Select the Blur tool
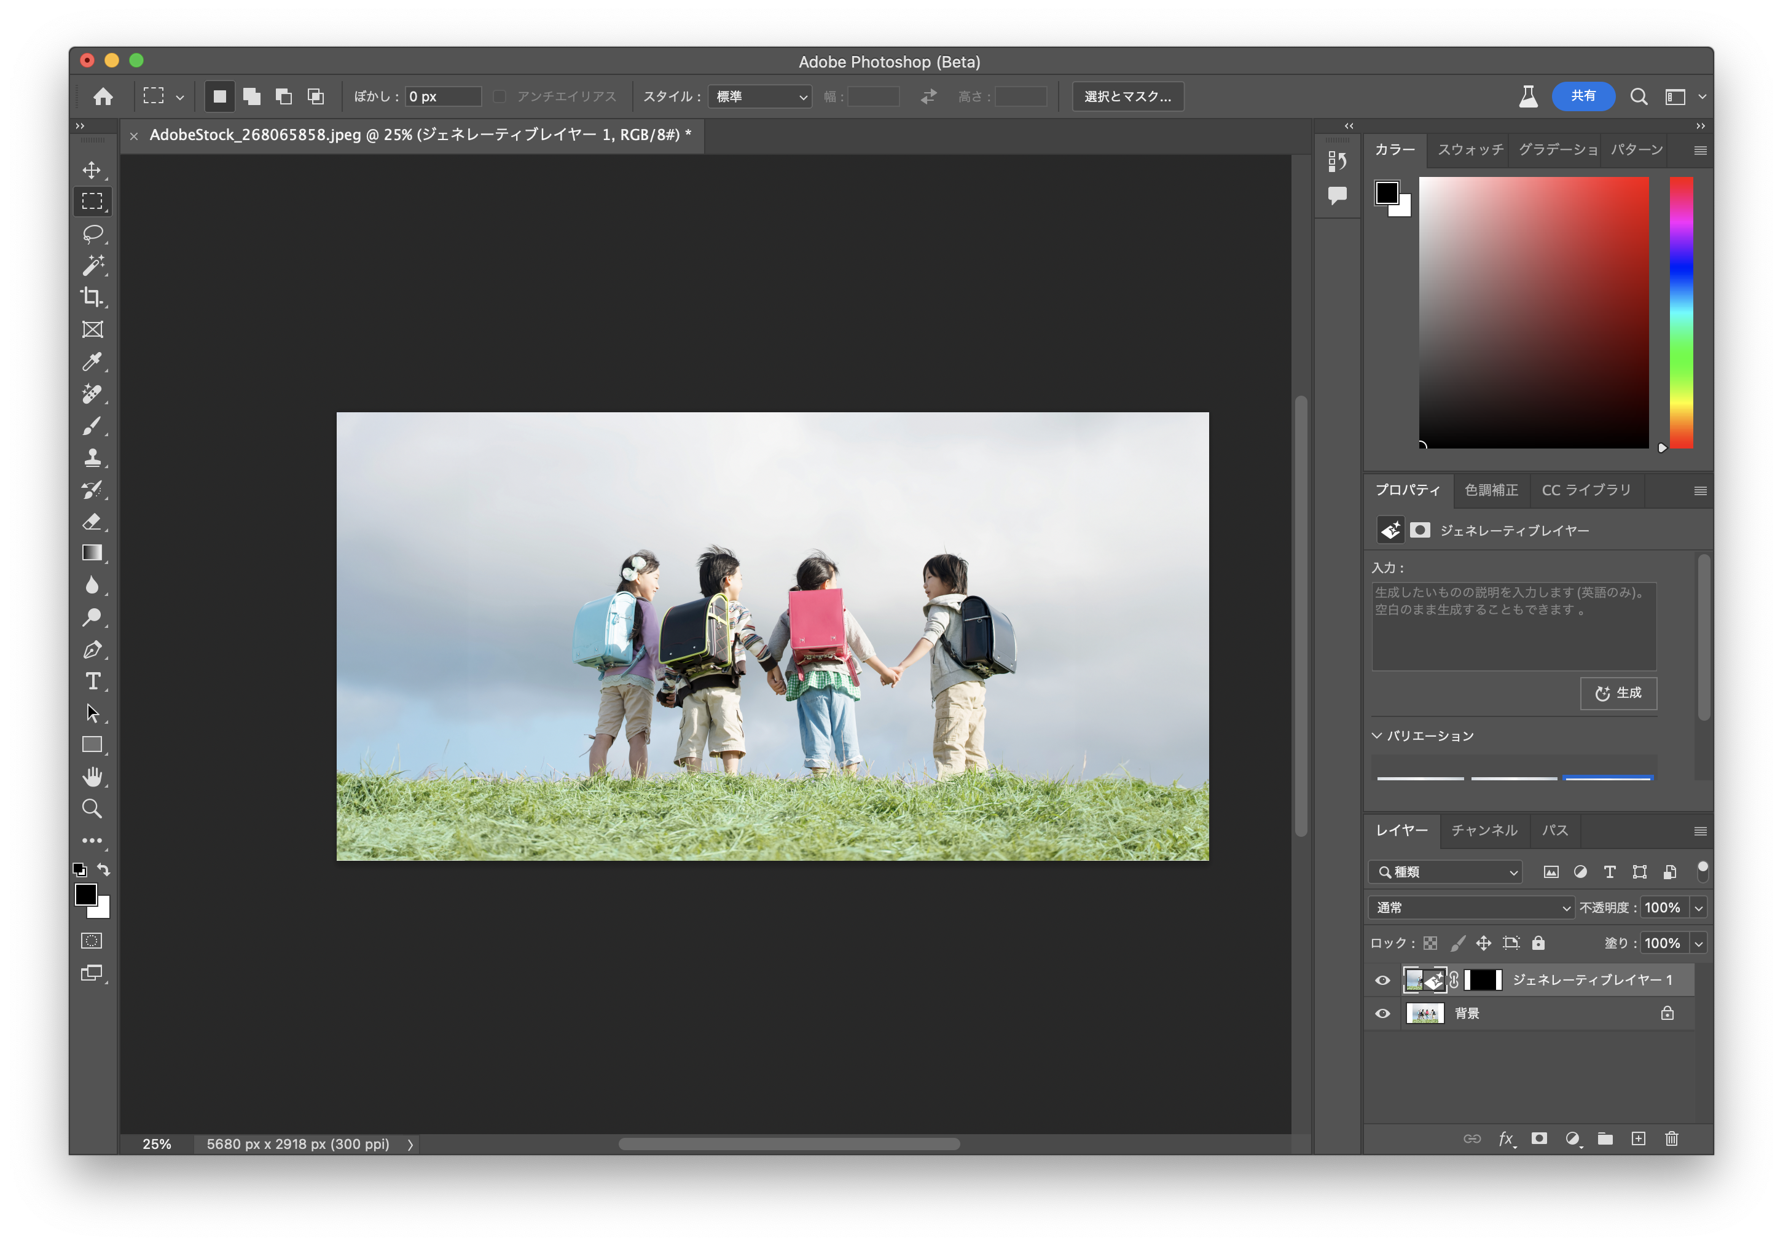1783x1246 pixels. pos(92,584)
